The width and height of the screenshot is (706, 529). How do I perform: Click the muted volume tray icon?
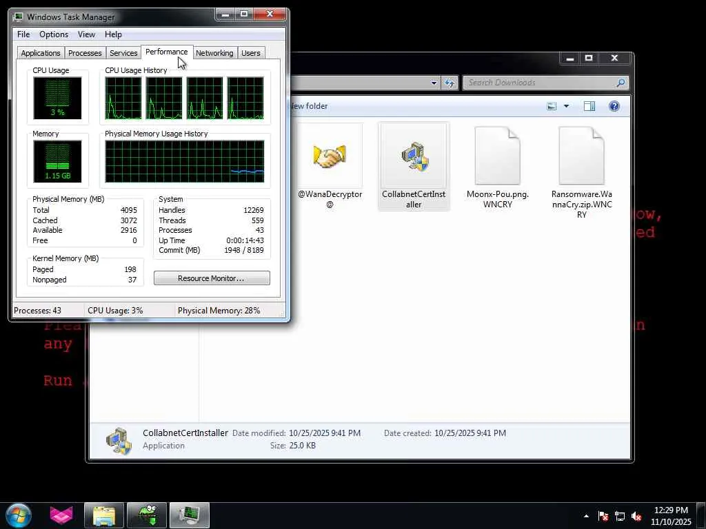[636, 517]
